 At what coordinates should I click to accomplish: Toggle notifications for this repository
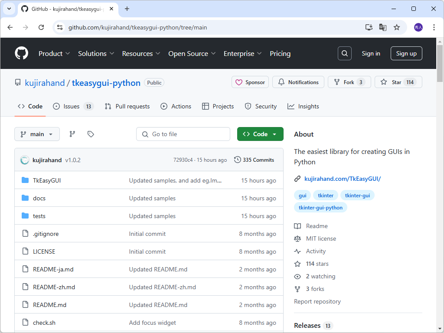[x=298, y=82]
